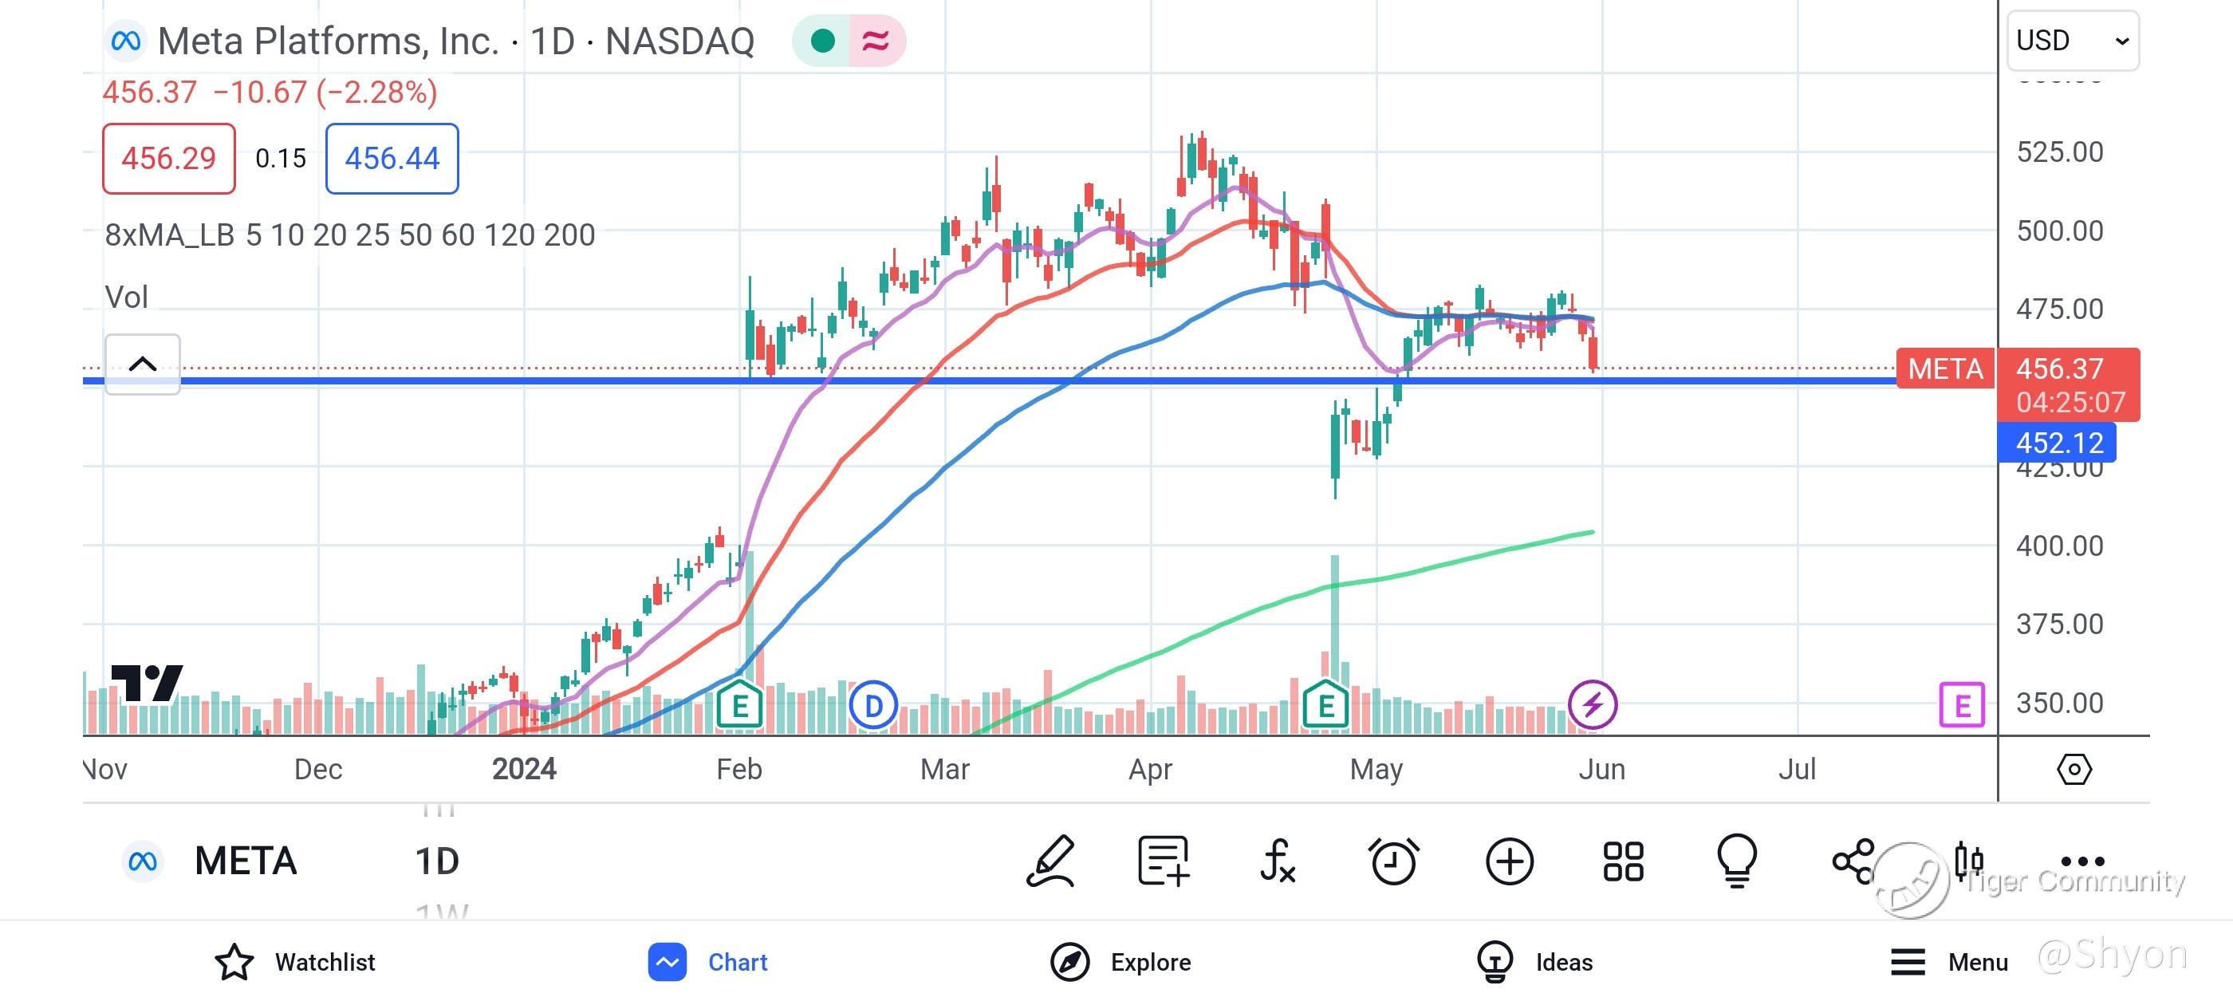Screen dimensions: 2233x1005
Task: Tap the February earnings E marker
Action: tap(739, 705)
